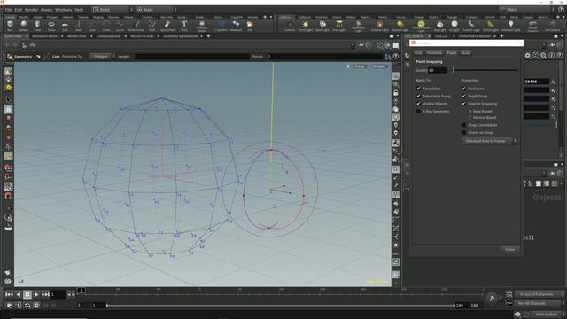Select the Grid shelf tool
This screenshot has height=319, width=567.
point(65,26)
